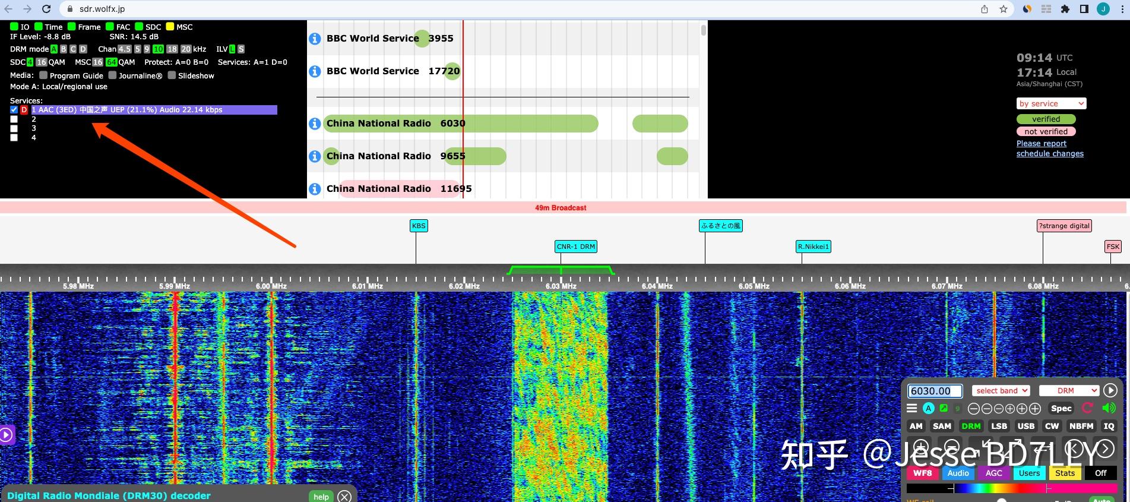1130x502 pixels.
Task: Open info for China National Radio 9655
Action: click(x=315, y=156)
